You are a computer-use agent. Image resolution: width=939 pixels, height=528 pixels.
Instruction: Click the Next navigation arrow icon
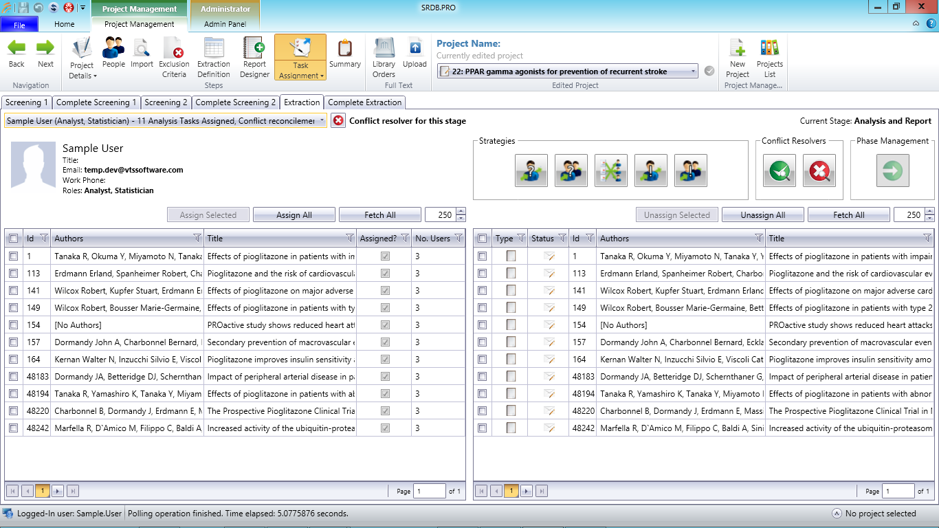coord(45,48)
